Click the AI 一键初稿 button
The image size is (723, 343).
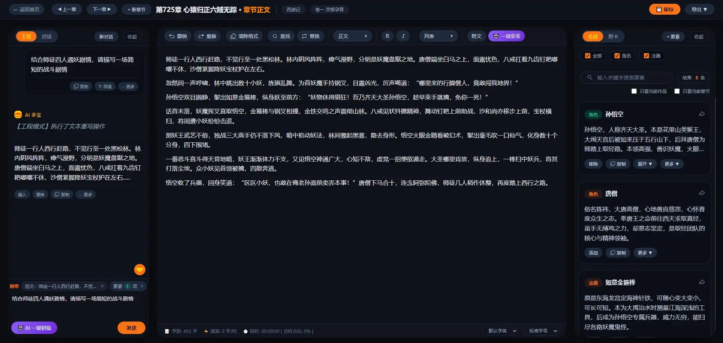point(34,328)
